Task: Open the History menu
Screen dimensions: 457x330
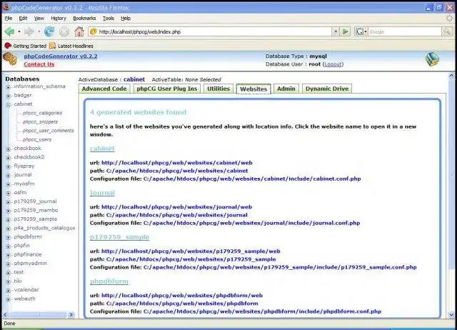Action: 59,18
